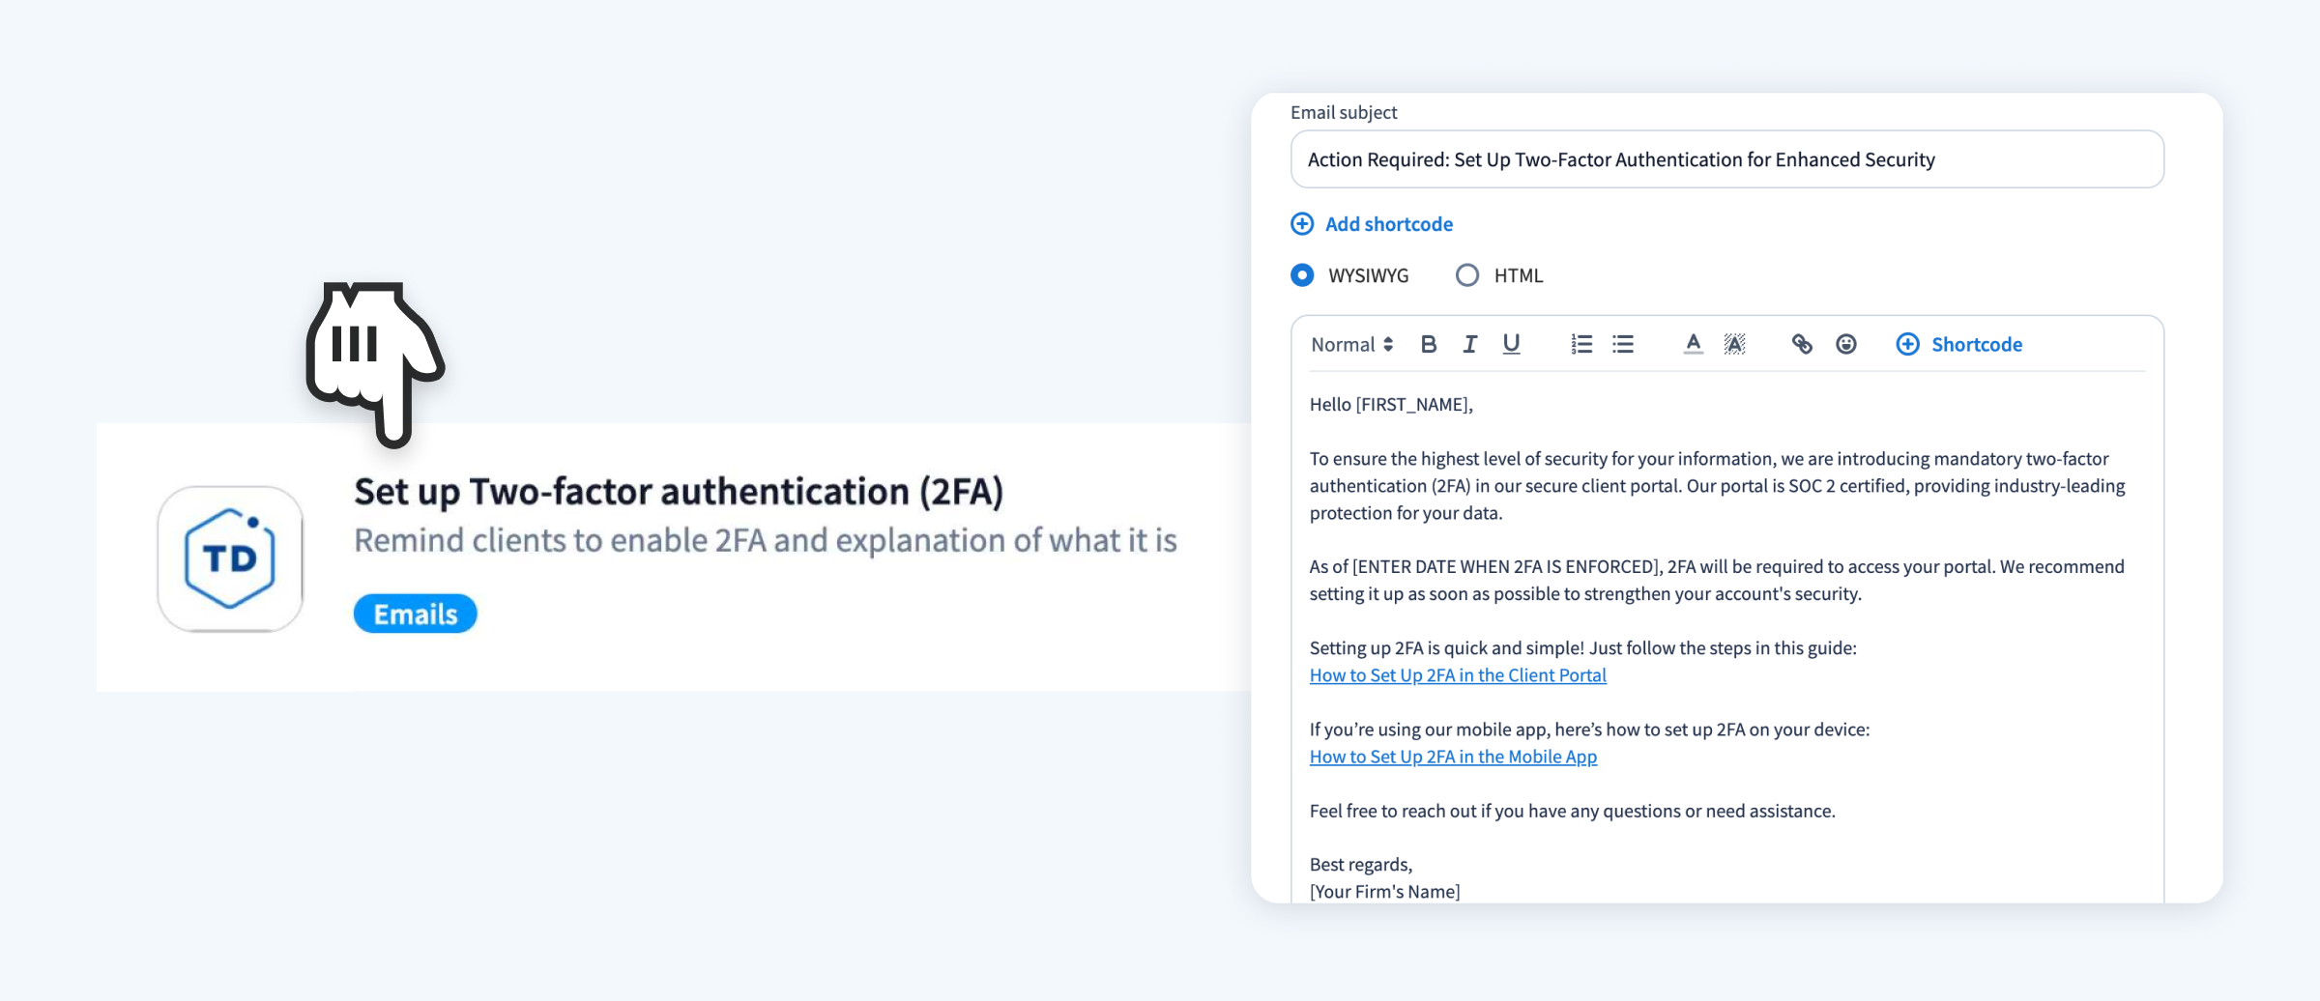Viewport: 2320px width, 1001px height.
Task: Open the emoji picker
Action: click(x=1846, y=344)
